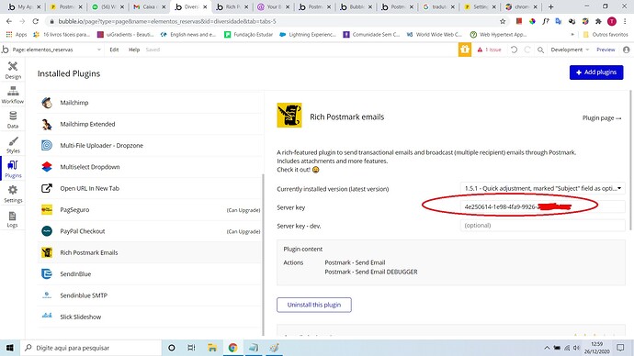Image resolution: width=634 pixels, height=356 pixels.
Task: Click the Server key - dev. field
Action: [x=543, y=225]
